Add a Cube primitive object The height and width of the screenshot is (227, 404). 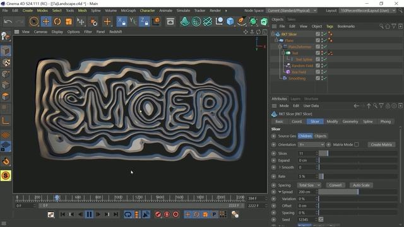[x=230, y=21]
